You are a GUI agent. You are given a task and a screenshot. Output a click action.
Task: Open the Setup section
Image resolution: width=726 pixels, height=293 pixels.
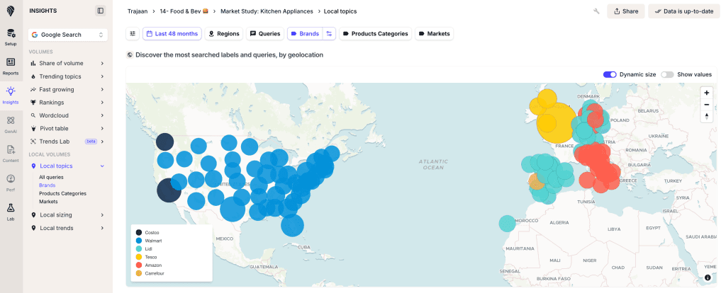[11, 37]
